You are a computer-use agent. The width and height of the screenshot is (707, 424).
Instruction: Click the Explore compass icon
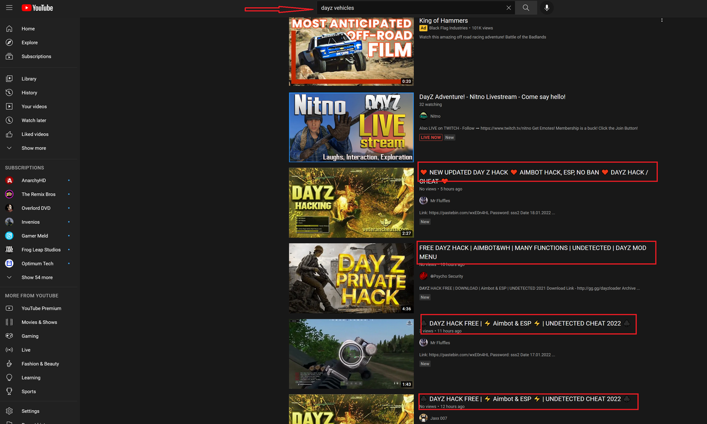pos(9,43)
